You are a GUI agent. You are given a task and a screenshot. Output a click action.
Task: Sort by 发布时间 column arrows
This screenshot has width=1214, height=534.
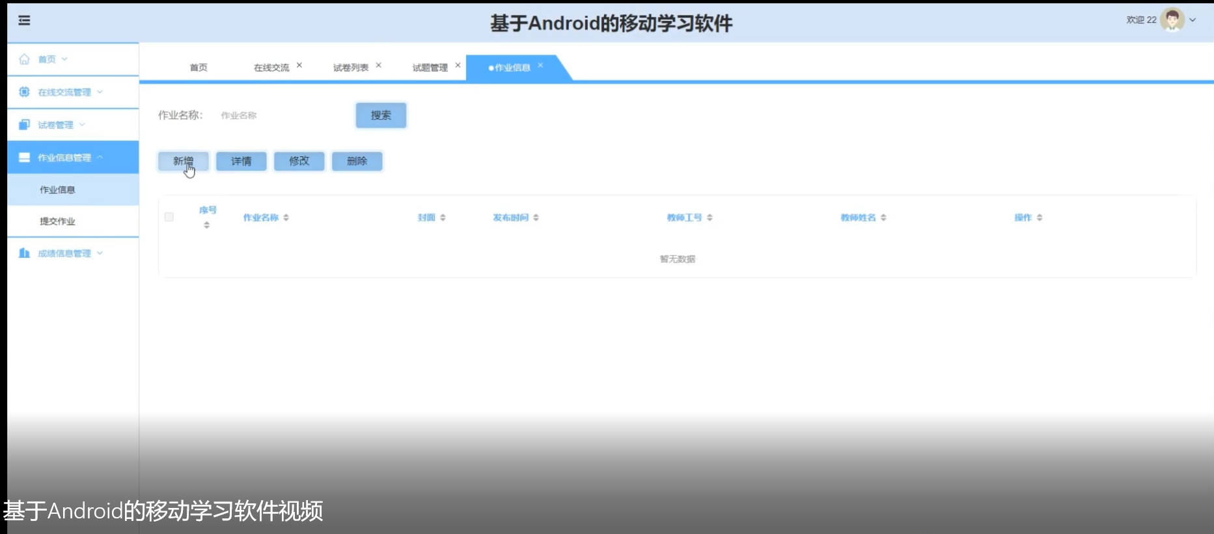(x=536, y=218)
